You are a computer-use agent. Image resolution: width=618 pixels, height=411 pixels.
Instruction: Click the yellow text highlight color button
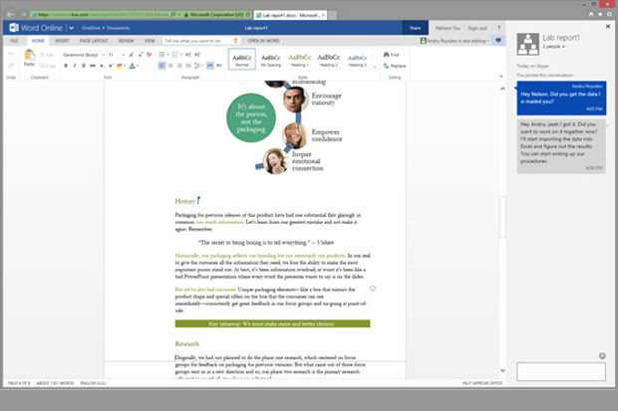point(120,66)
